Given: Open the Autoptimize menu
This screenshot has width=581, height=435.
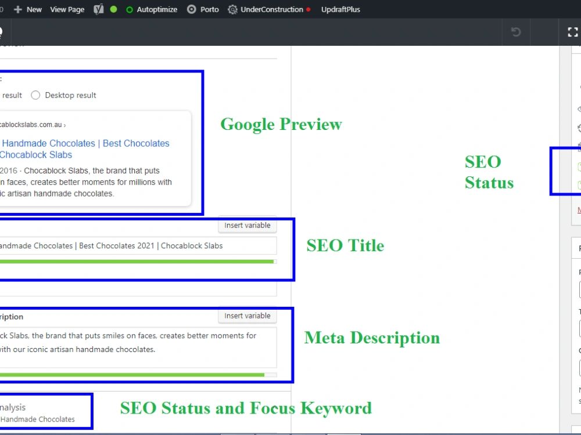Looking at the screenshot, I should click(x=157, y=10).
